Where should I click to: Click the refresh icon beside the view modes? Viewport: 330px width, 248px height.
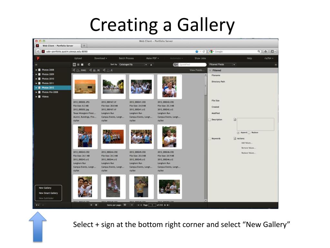89,64
